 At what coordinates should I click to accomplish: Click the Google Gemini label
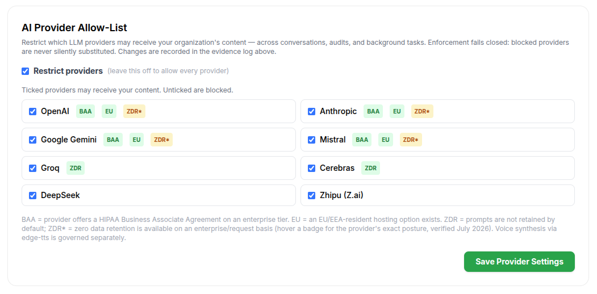click(x=69, y=140)
